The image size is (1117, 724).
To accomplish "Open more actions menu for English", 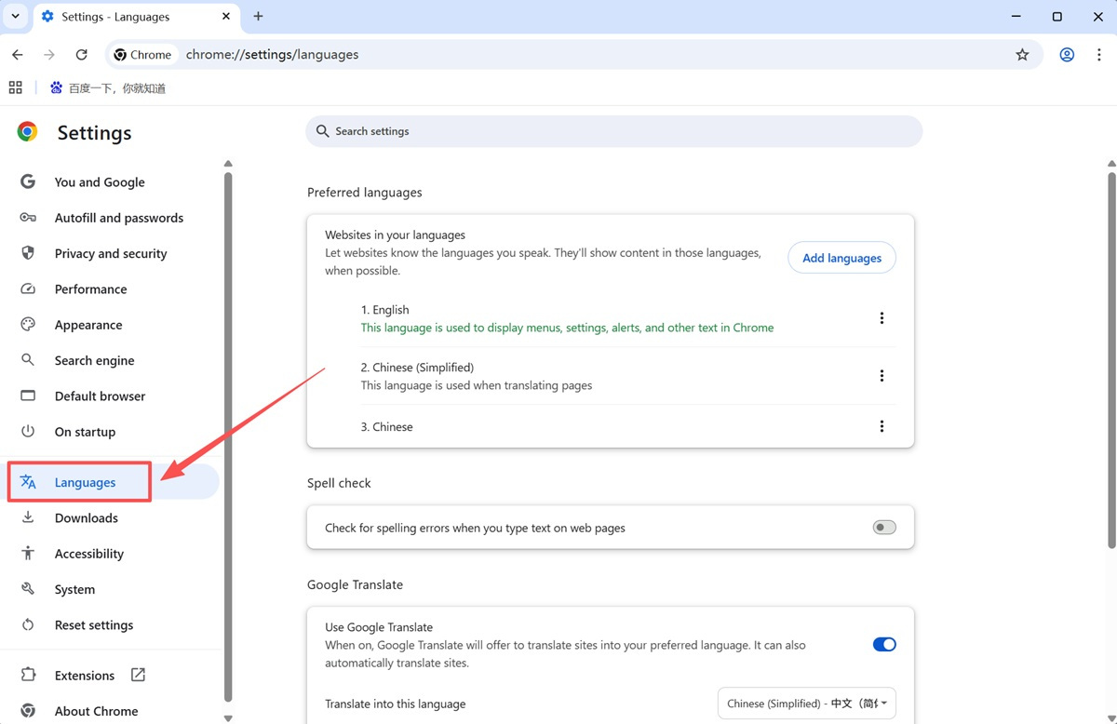I will (x=881, y=318).
